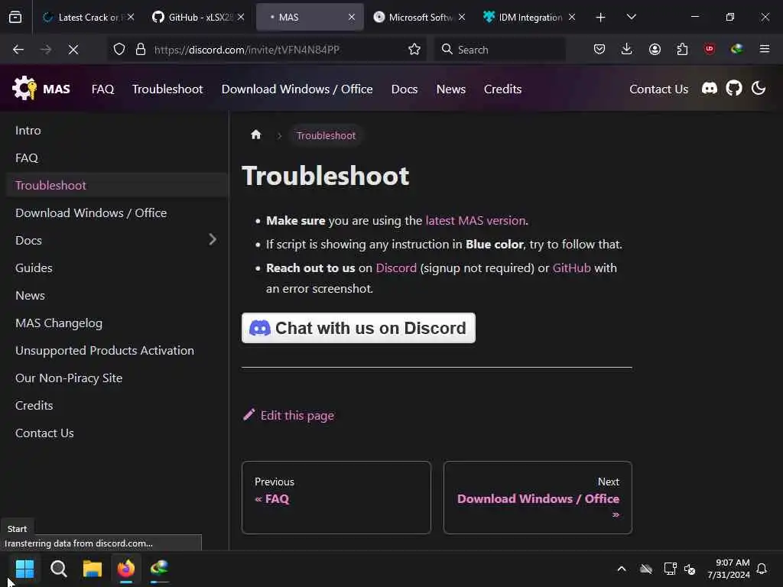Select Our Non-Piracy Site in sidebar
Viewport: 783px width, 587px height.
click(x=117, y=378)
